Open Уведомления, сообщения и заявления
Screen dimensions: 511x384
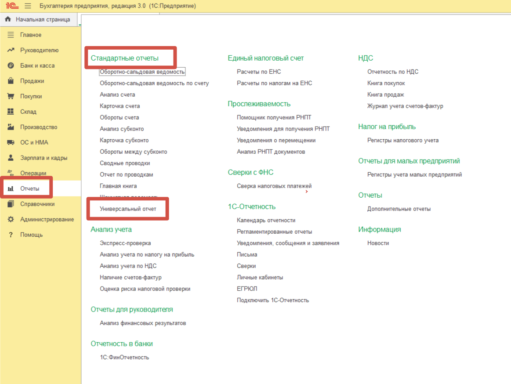288,243
